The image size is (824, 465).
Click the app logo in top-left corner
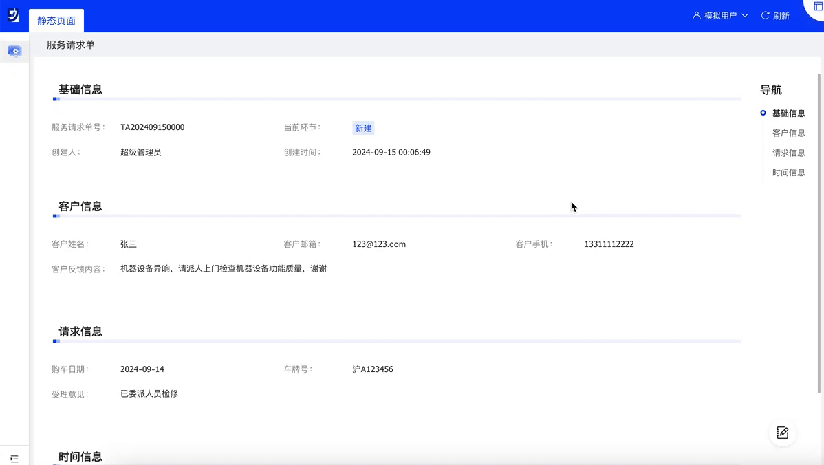point(13,15)
